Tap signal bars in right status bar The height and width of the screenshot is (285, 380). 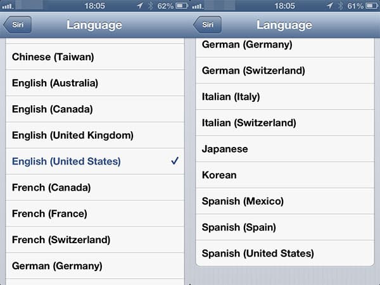click(198, 6)
